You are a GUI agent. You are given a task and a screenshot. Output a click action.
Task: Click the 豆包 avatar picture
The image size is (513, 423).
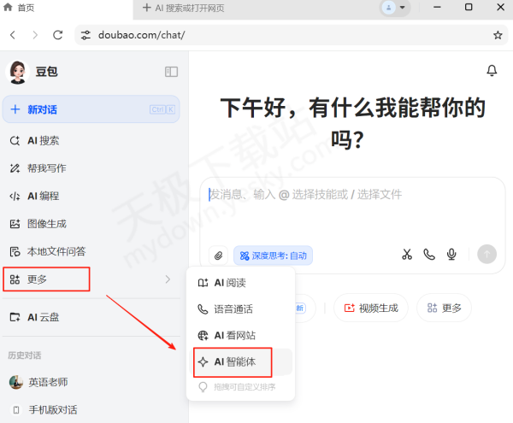pos(17,72)
